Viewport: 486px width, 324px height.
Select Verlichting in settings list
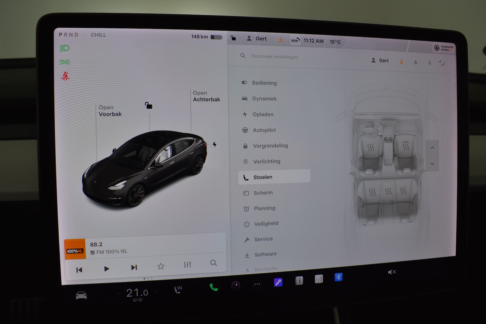266,162
